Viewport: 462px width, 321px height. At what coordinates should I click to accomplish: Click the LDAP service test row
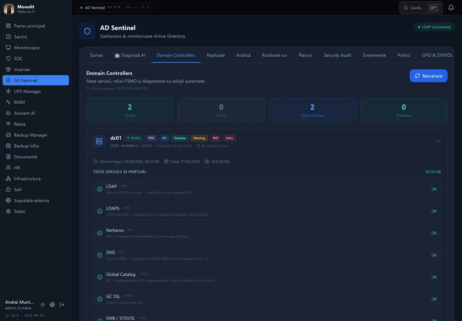point(267,189)
